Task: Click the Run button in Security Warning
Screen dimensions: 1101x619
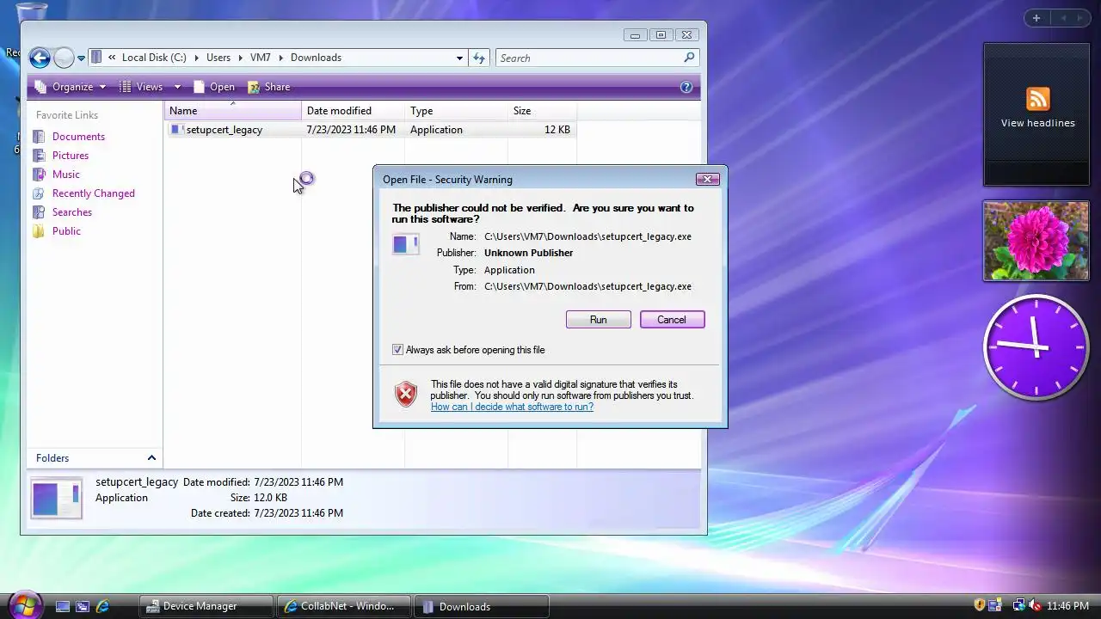Action: pos(598,320)
